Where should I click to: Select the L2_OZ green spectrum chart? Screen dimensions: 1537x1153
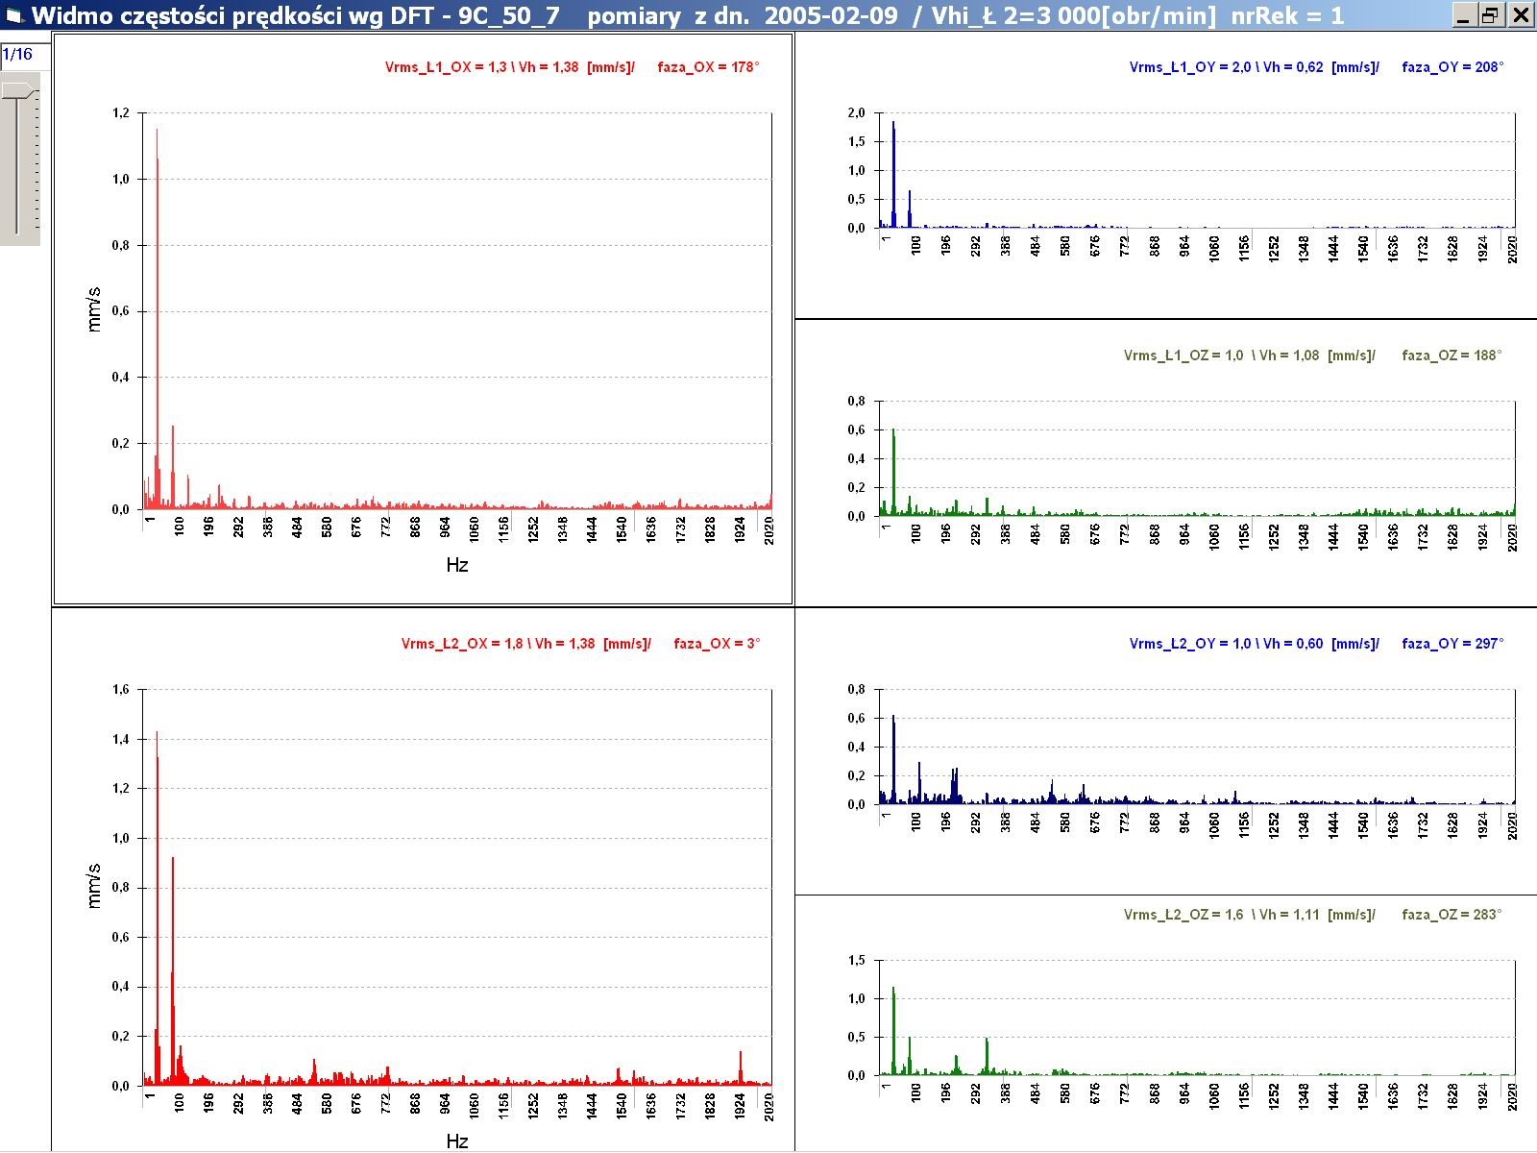(x=1196, y=1020)
